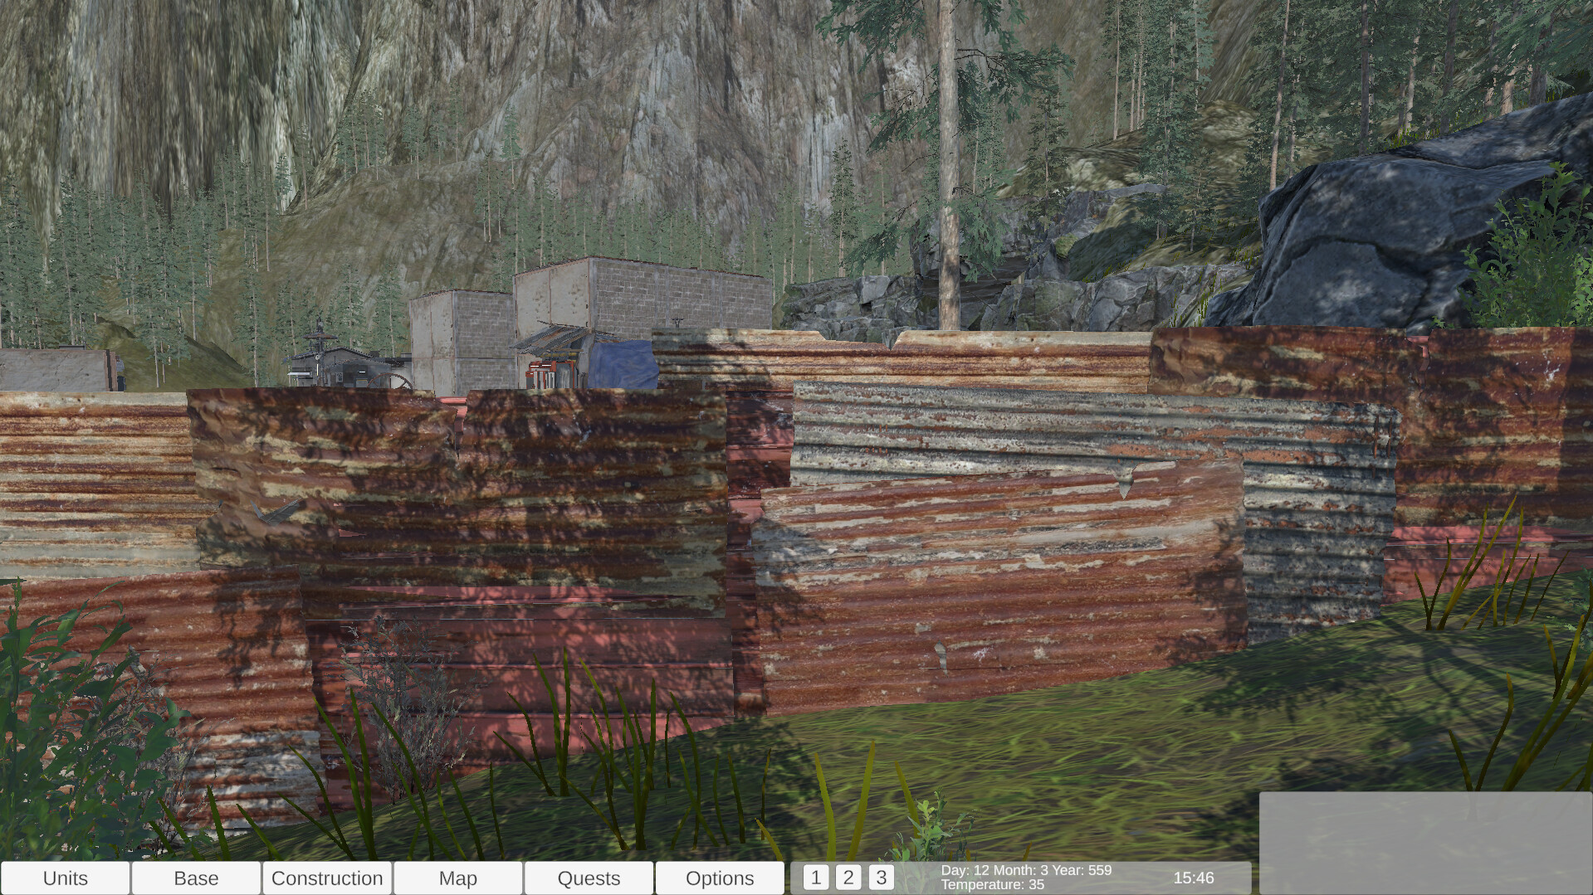This screenshot has width=1593, height=895.
Task: Click the Day 12 date readout
Action: (x=1026, y=870)
